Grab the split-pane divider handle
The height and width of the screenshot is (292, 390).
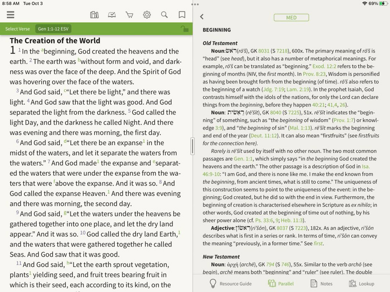coord(193,146)
